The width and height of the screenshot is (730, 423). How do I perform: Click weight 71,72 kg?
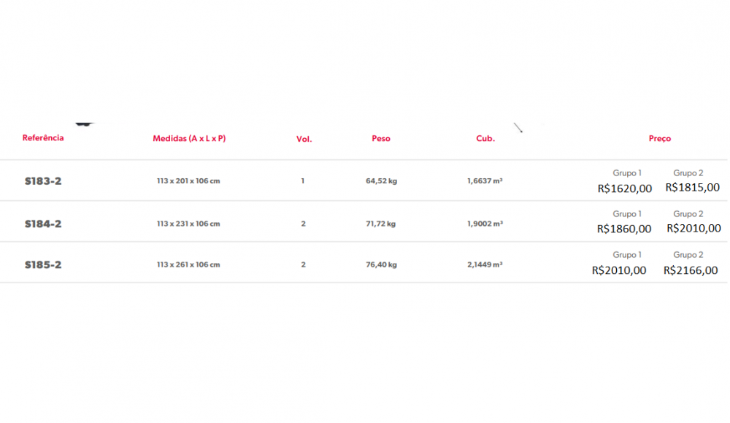[381, 224]
